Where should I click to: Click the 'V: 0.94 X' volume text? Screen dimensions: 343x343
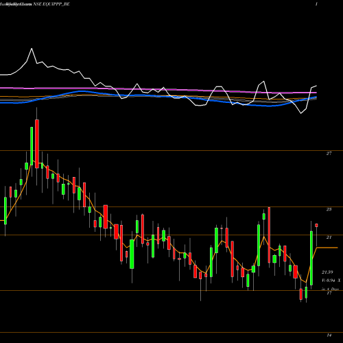(331, 281)
